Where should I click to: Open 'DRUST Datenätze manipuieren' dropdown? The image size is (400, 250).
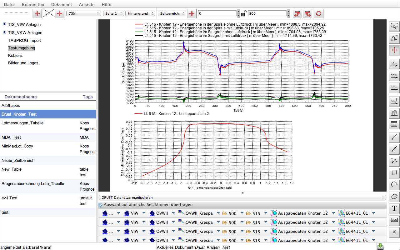242,197
